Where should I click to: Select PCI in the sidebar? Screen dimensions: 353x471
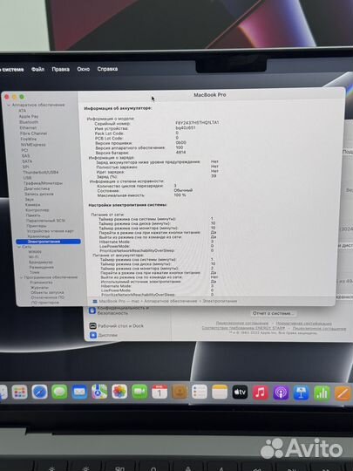[x=24, y=150]
